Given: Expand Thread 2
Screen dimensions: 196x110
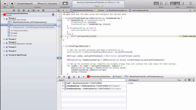Looking at the screenshot, I should (x=4, y=39).
